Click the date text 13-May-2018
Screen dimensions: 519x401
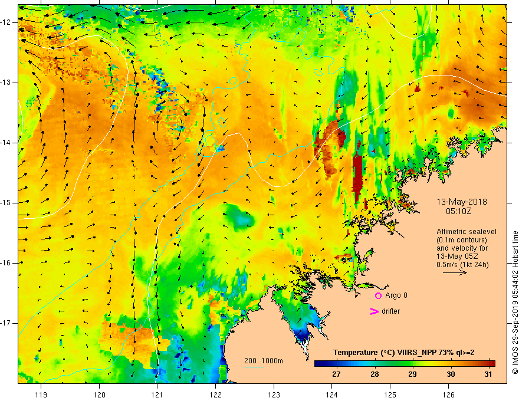(462, 202)
